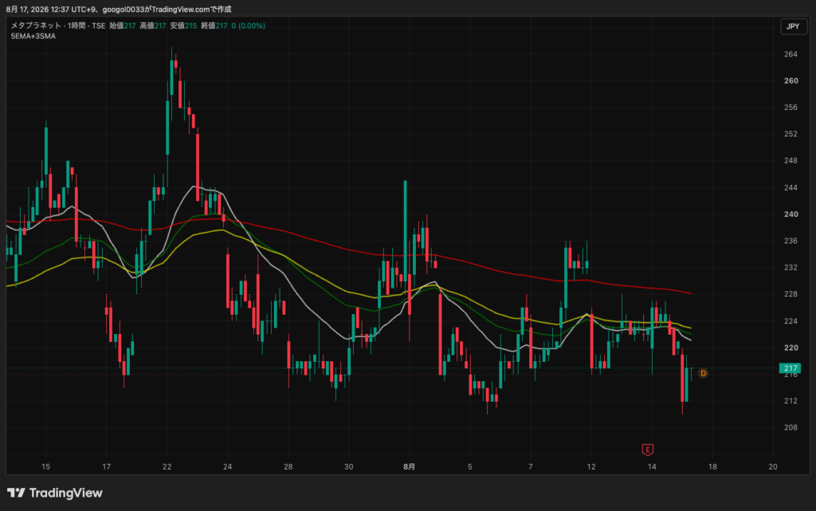Click the tall green candle at 8月
The image size is (816, 511).
click(406, 234)
